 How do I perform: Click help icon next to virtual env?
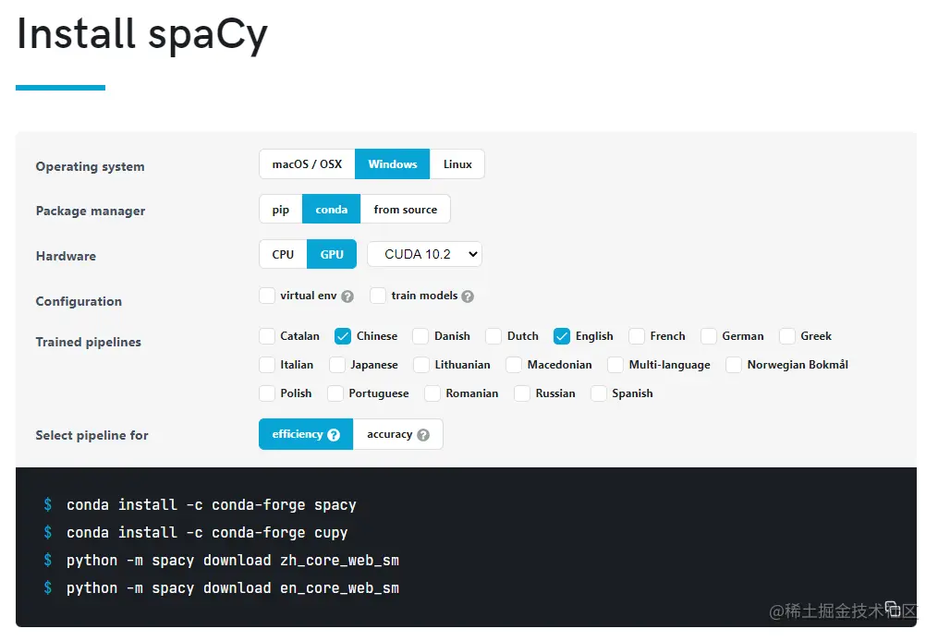(x=347, y=296)
